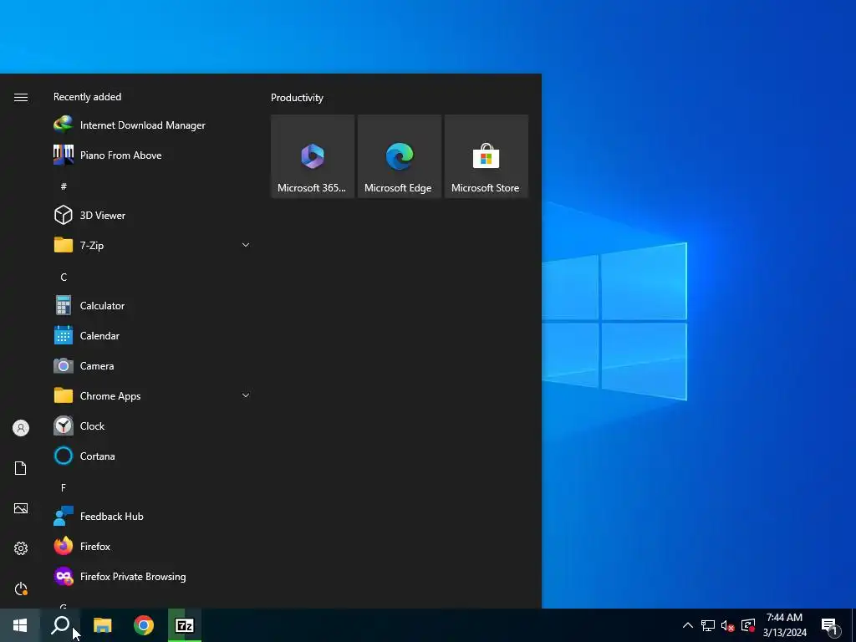Open File Explorer from taskbar
Viewport: 856px width, 642px height.
[102, 625]
